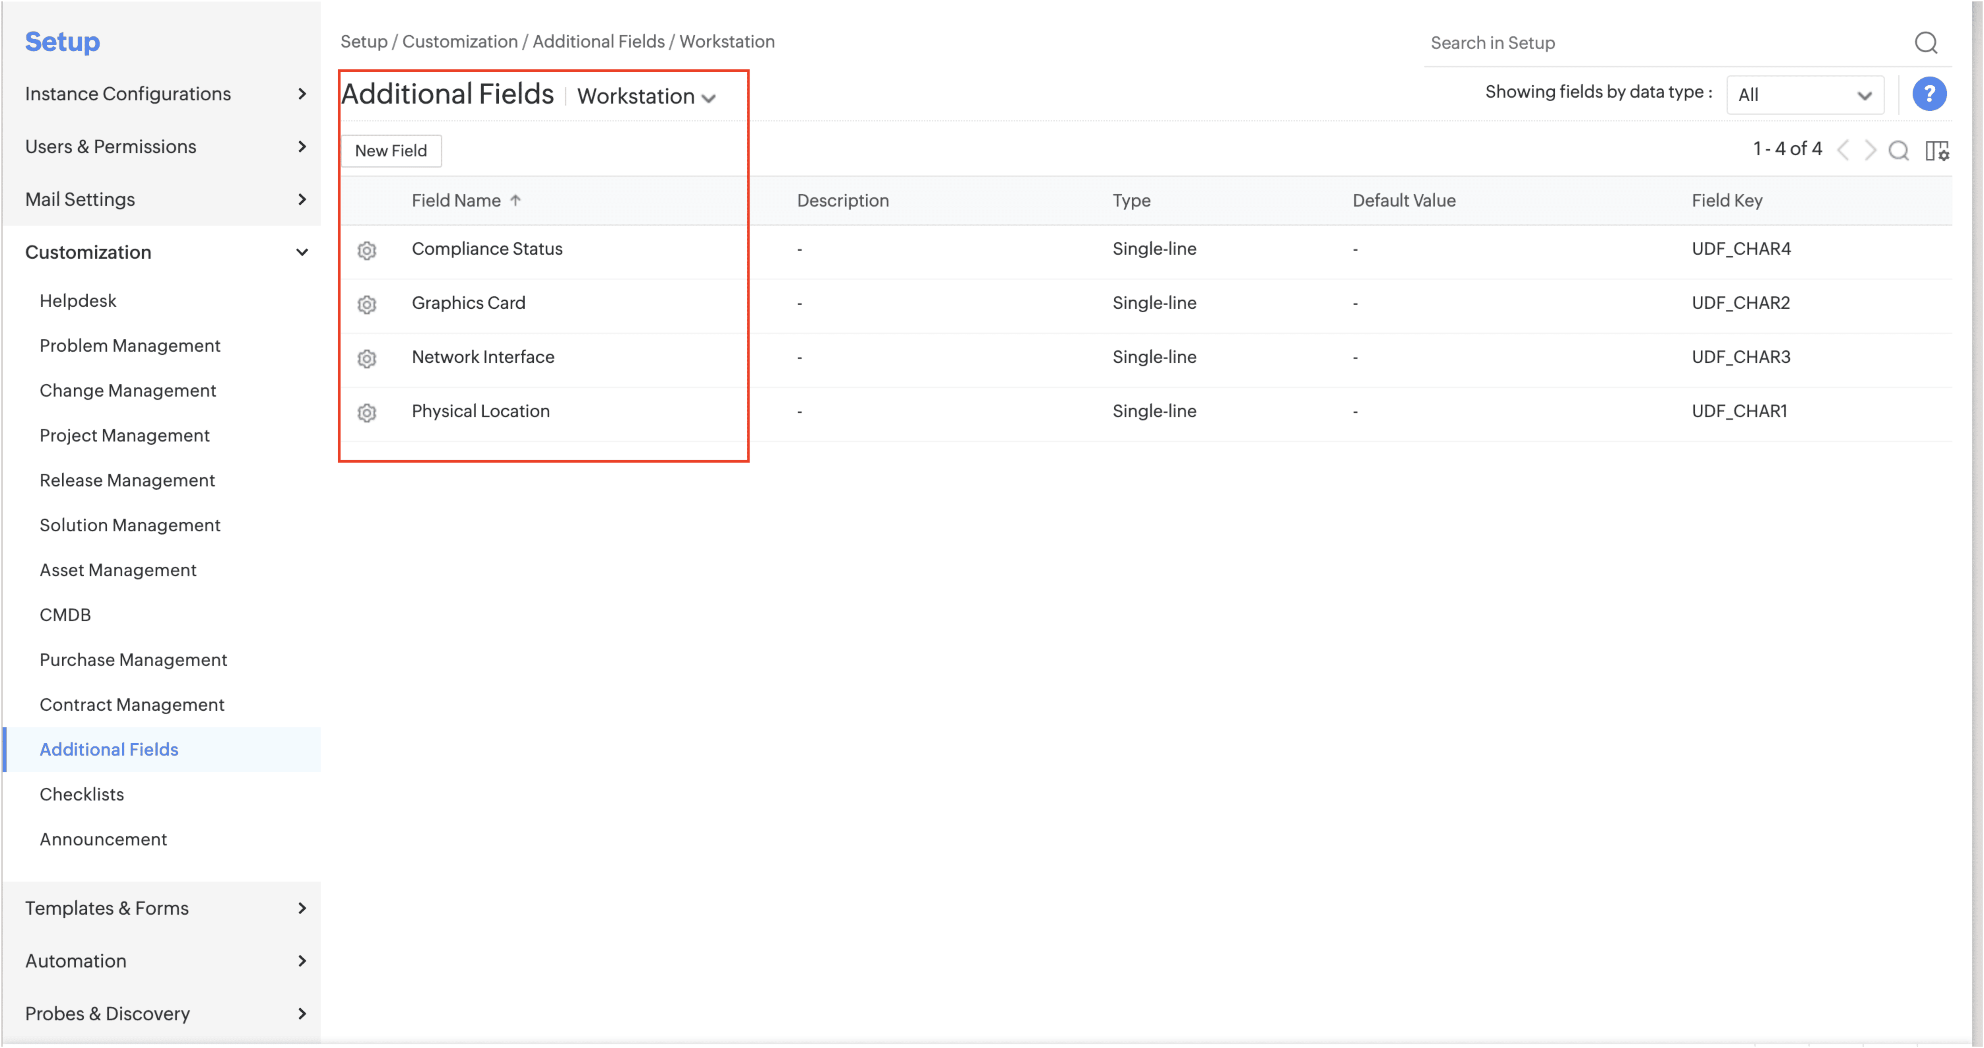Sort by Field Name column header

[x=456, y=200]
